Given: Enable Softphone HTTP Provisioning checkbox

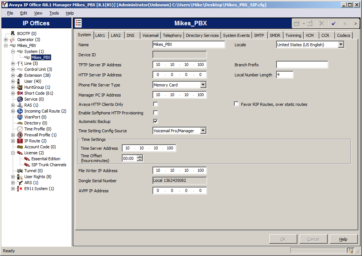Looking at the screenshot, I should (x=156, y=113).
